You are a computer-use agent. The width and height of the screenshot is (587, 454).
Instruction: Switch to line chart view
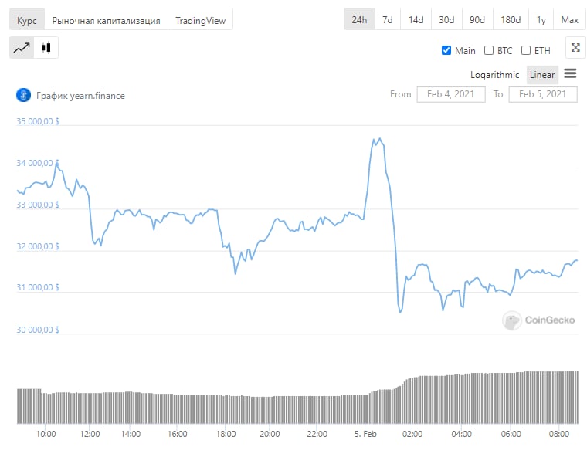pos(22,48)
